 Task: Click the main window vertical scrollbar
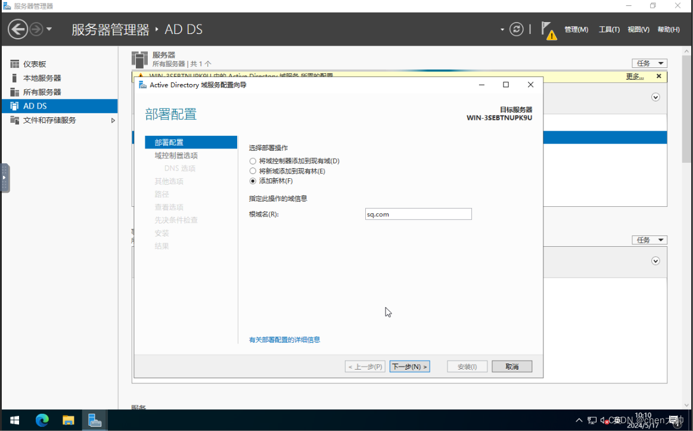[687, 108]
